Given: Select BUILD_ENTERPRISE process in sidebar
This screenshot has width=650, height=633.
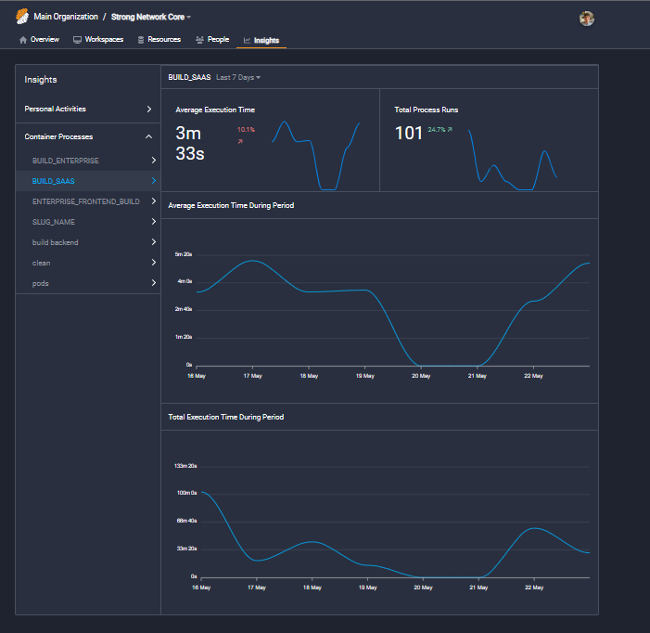Looking at the screenshot, I should 65,161.
